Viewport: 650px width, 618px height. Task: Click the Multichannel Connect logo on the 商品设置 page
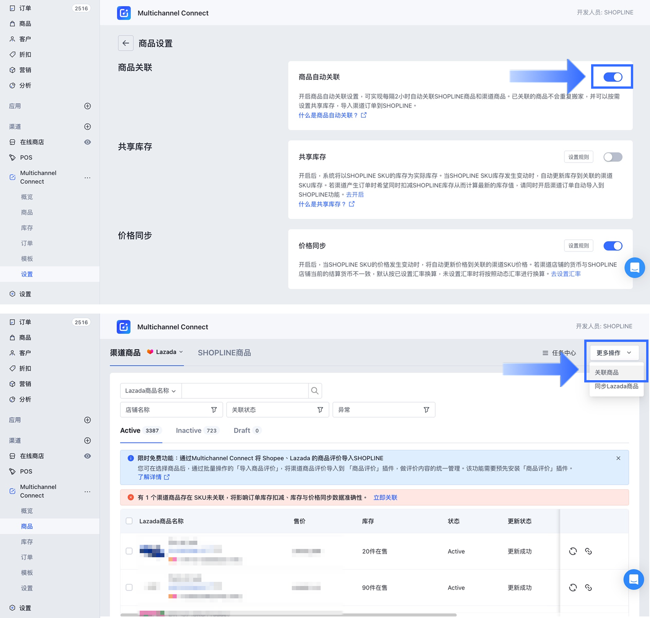pyautogui.click(x=124, y=13)
